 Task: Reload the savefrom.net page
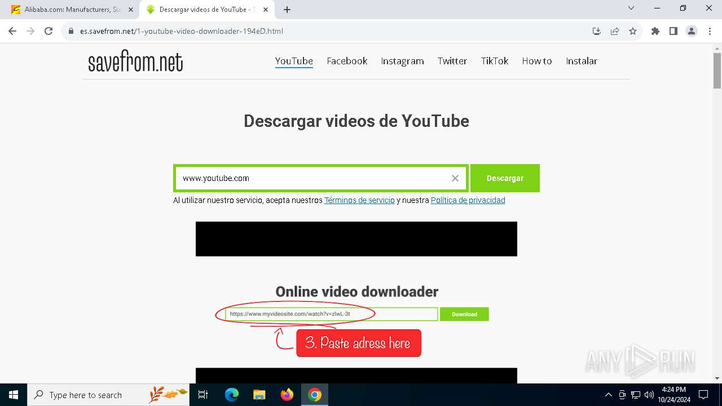tap(49, 31)
